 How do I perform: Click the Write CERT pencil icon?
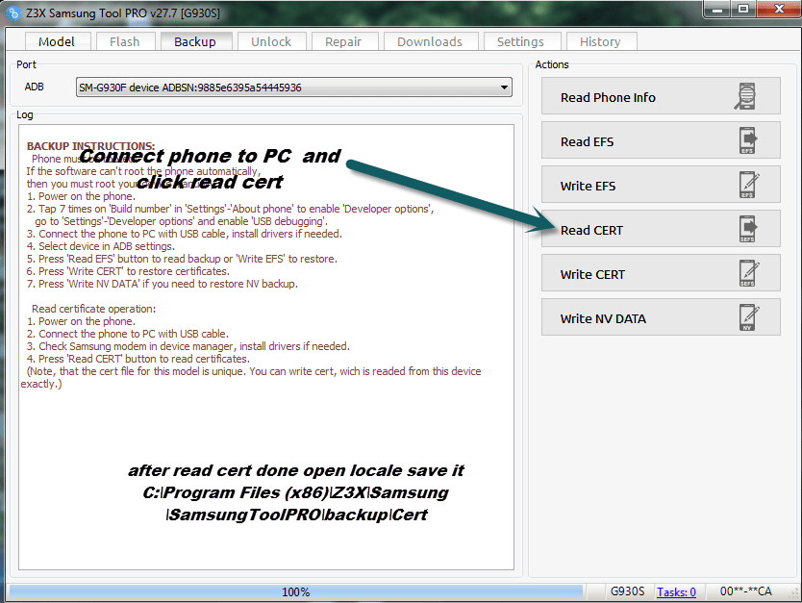pos(749,273)
